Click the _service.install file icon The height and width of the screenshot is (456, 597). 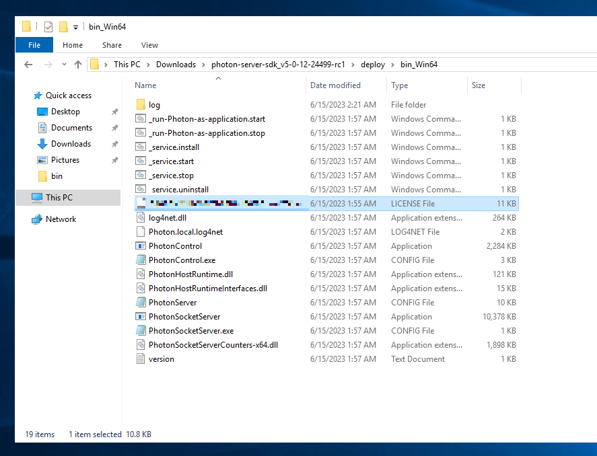[x=141, y=147]
